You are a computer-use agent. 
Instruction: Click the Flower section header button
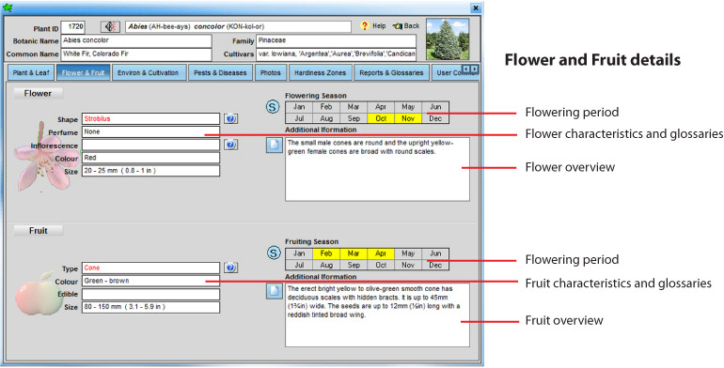pos(38,93)
